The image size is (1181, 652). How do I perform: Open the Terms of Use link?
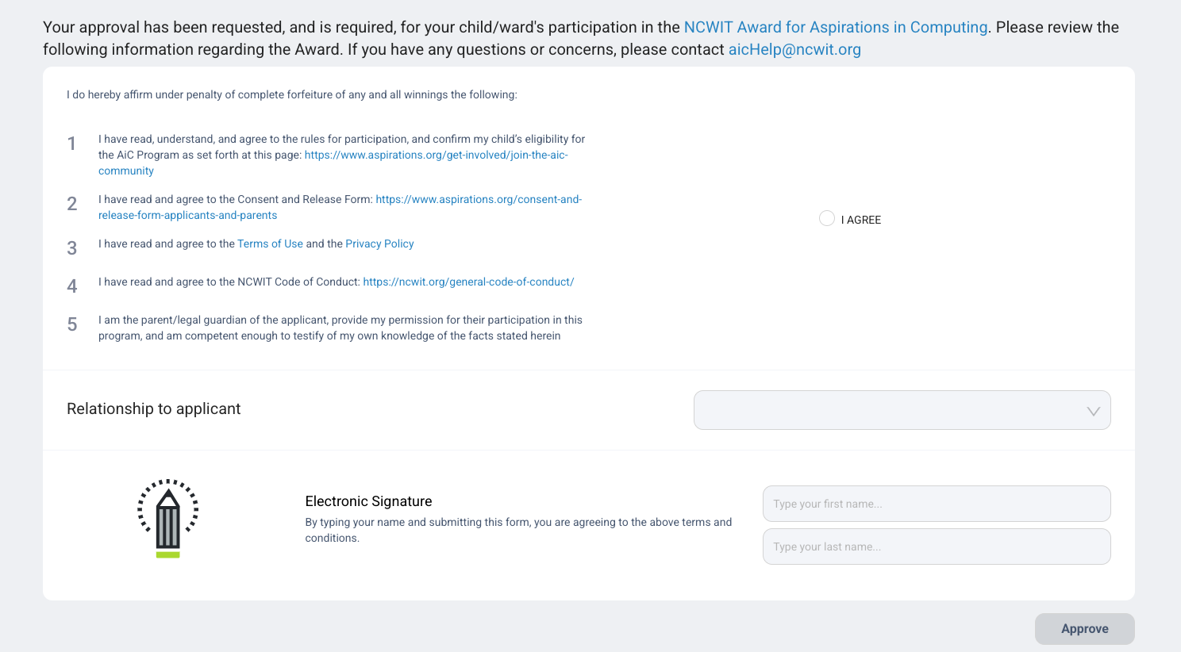coord(270,244)
